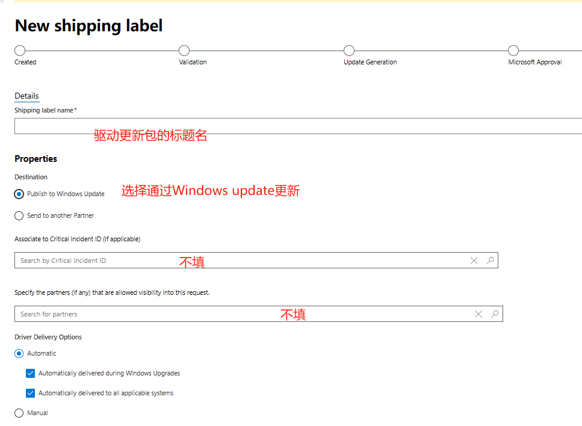This screenshot has height=426, width=582.
Task: Focus the Search by Critical Incident ID box
Action: [x=241, y=261]
